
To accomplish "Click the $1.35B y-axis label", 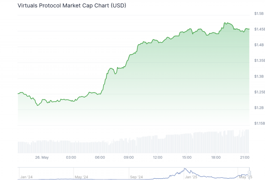I will point(259,61).
